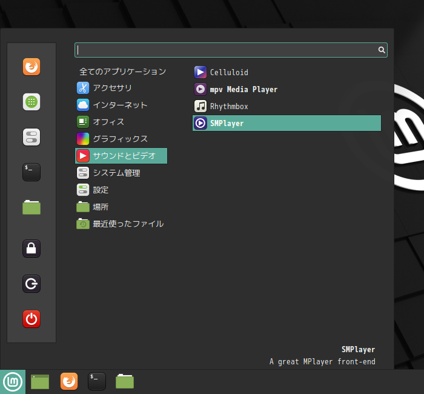424x394 pixels.
Task: Click the scissors icon beside アクセサリ
Action: 83,88
